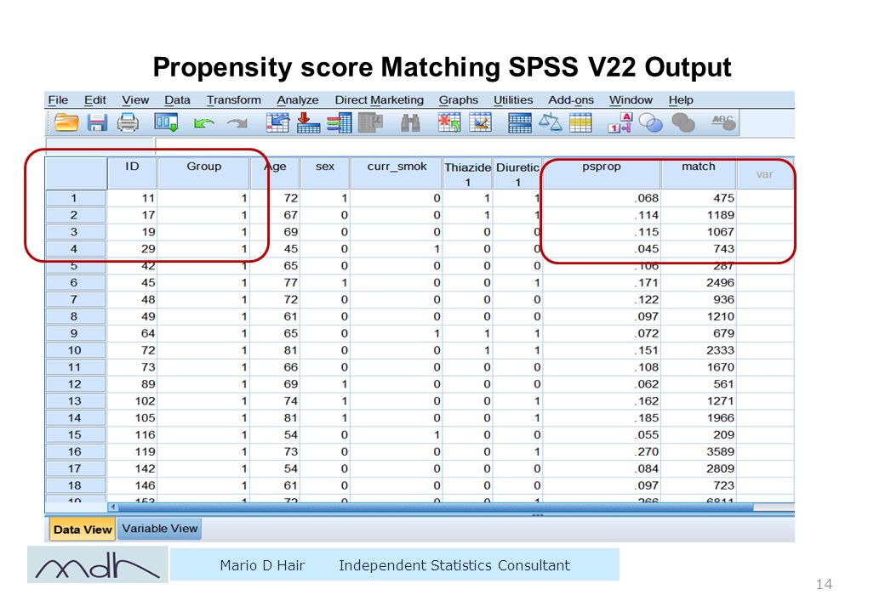
Task: Select row header number 10
Action: [x=75, y=350]
